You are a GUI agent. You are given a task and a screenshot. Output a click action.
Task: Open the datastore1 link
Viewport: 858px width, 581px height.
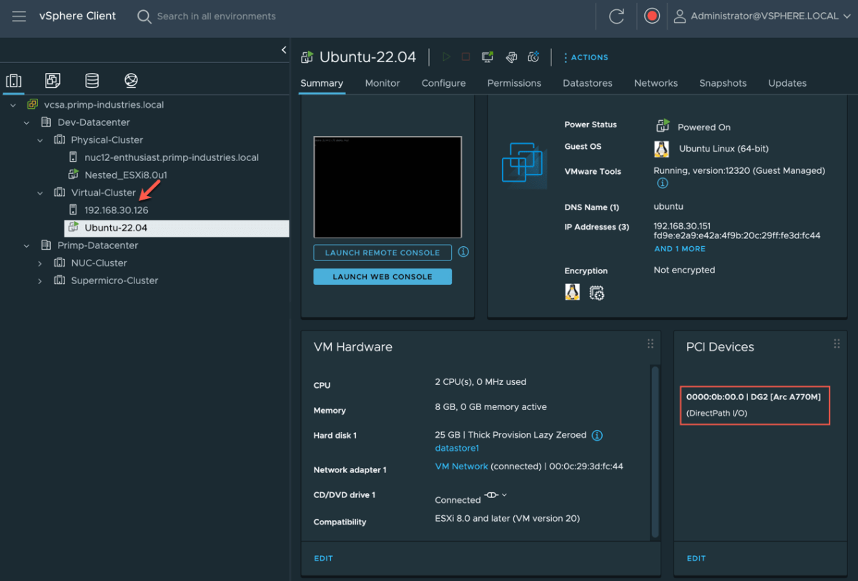tap(457, 448)
